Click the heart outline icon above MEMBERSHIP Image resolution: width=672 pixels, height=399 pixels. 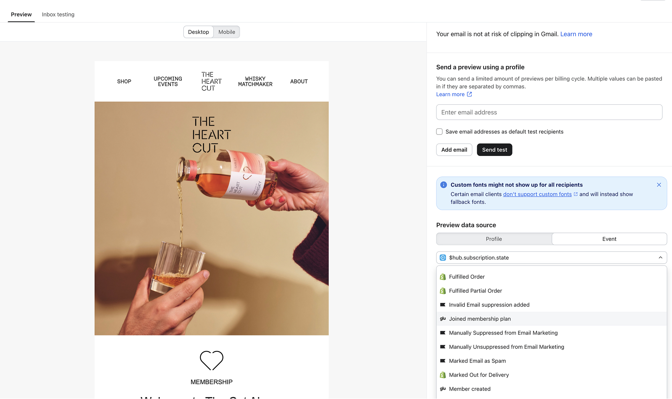pyautogui.click(x=212, y=360)
